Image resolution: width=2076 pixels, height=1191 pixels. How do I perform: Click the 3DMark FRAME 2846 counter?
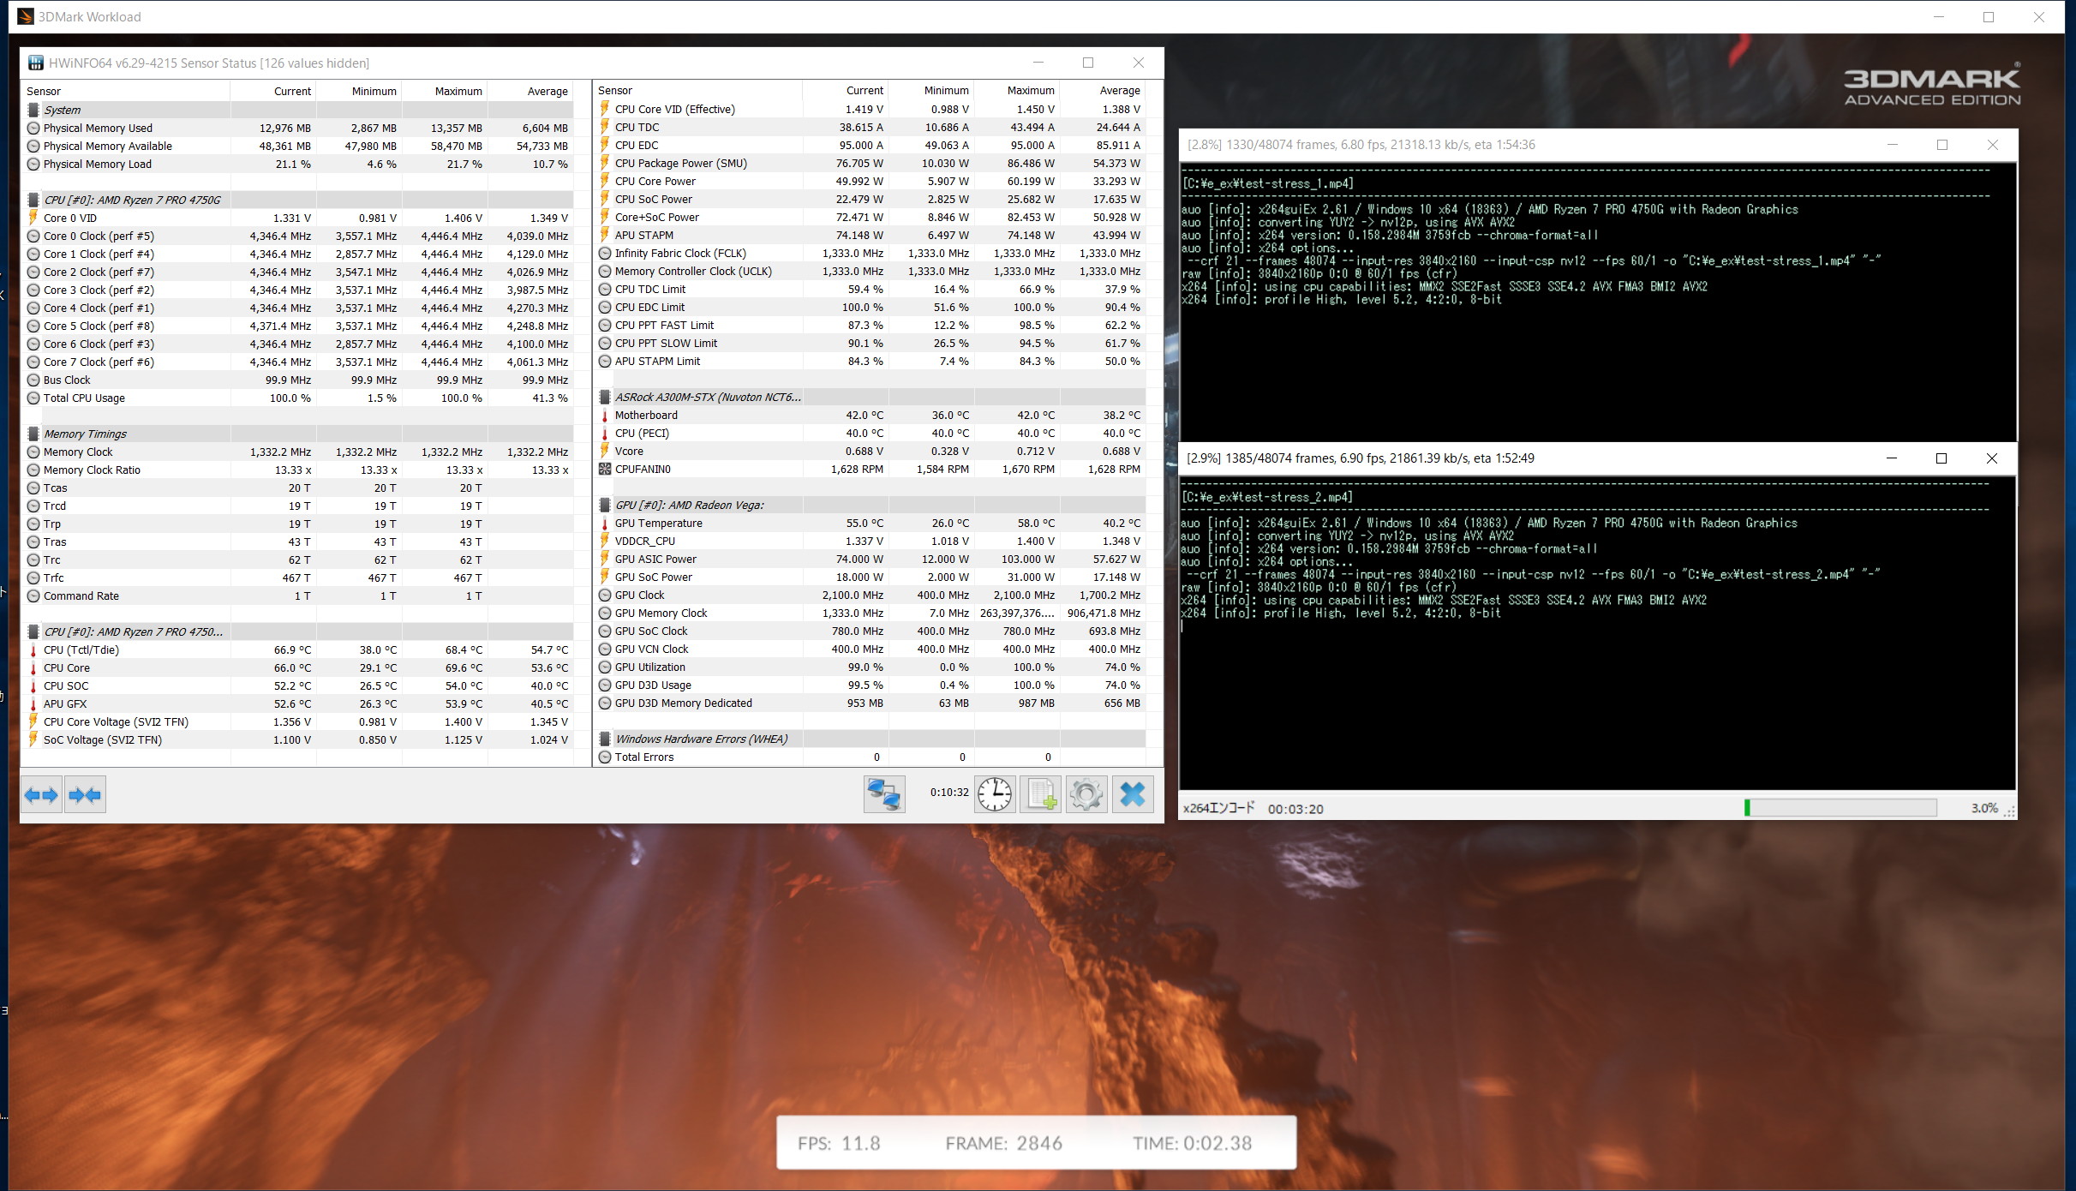[1003, 1143]
